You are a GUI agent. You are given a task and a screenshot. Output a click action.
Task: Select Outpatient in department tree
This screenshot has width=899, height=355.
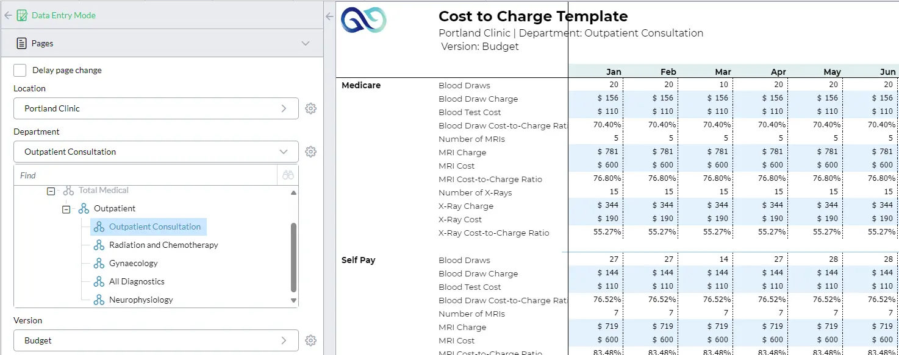115,208
